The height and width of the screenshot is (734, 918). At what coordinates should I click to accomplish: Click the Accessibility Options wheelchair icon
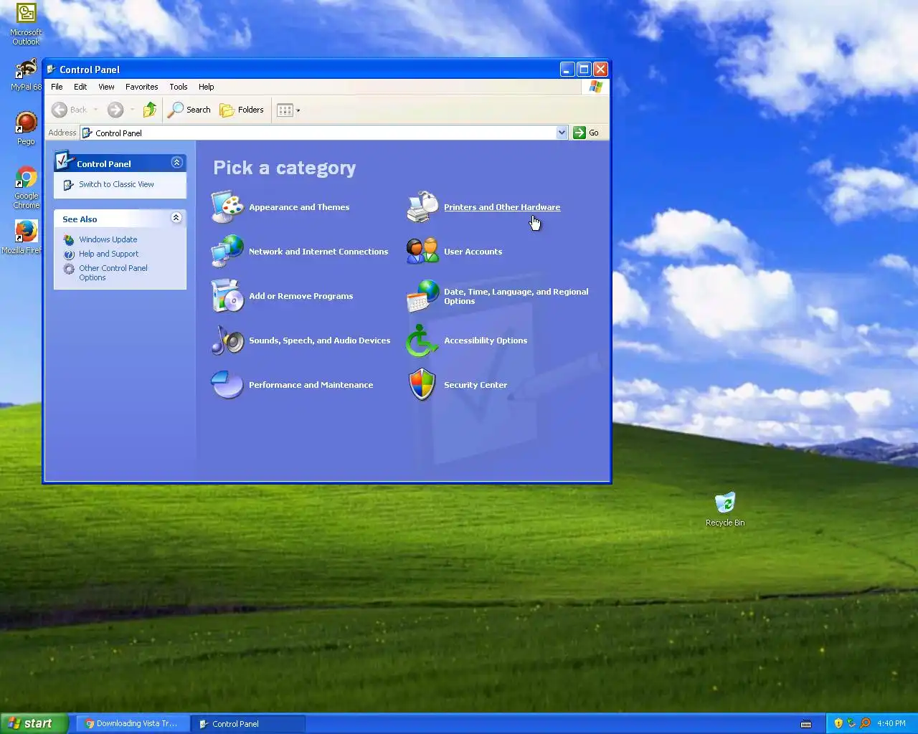point(422,340)
